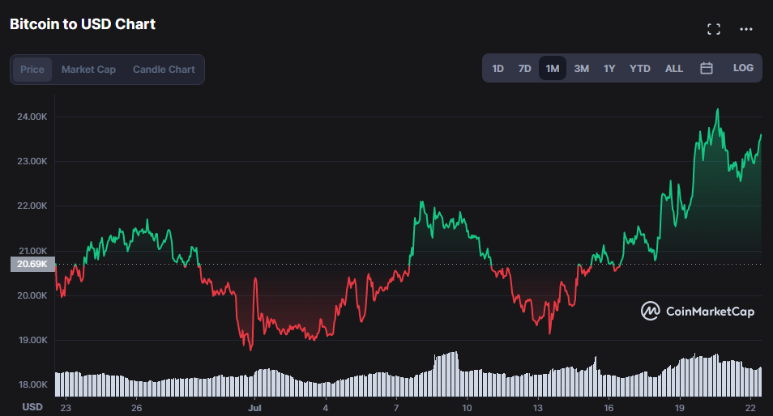The height and width of the screenshot is (416, 773).
Task: Set the chart range to 1D
Action: pos(498,69)
